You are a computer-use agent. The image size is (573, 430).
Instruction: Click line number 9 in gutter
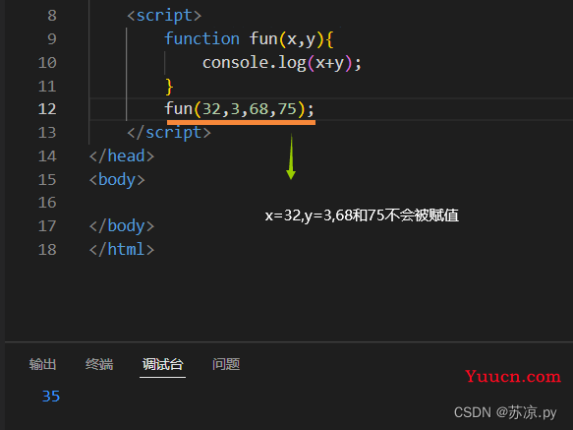[52, 38]
